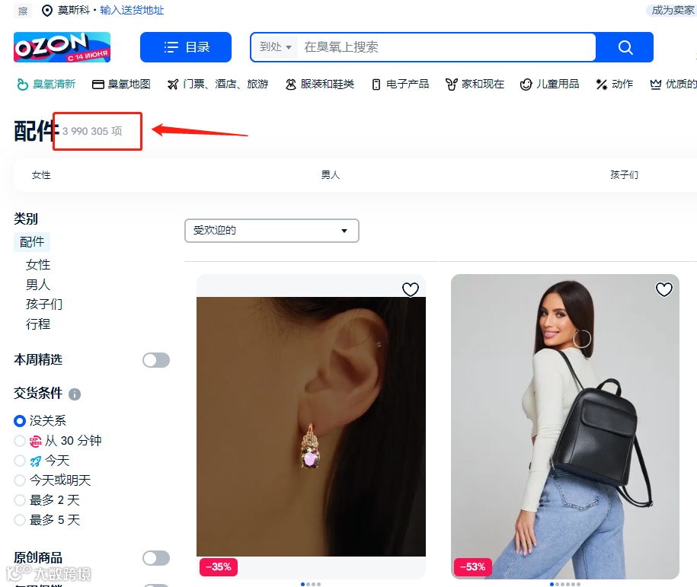This screenshot has height=587, width=697.
Task: Open the 电子产品 navigation item
Action: tap(401, 84)
